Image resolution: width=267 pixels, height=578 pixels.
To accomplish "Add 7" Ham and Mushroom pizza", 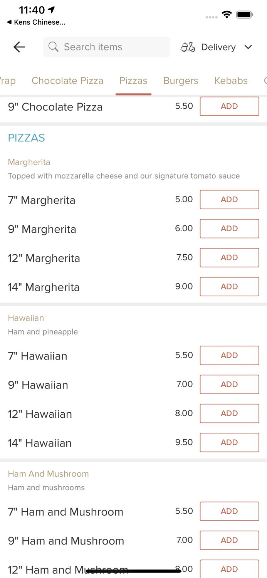I will point(229,511).
